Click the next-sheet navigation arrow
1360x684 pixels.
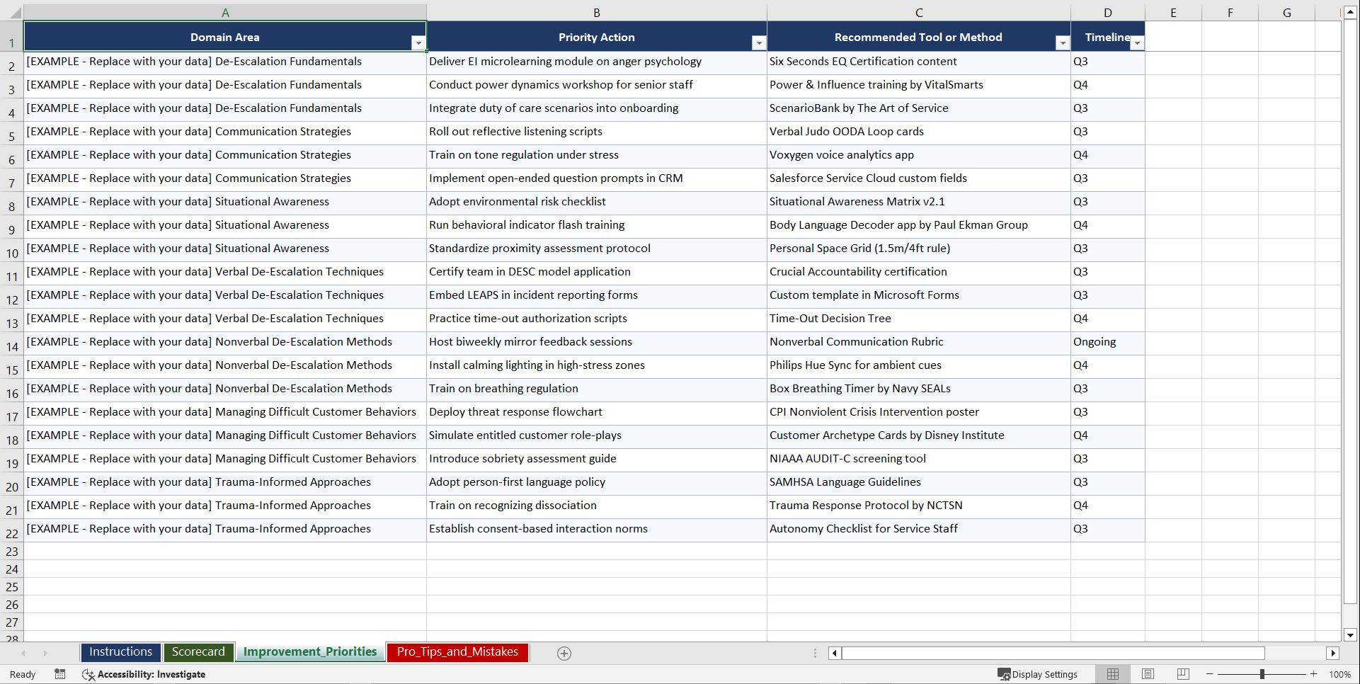pyautogui.click(x=45, y=653)
